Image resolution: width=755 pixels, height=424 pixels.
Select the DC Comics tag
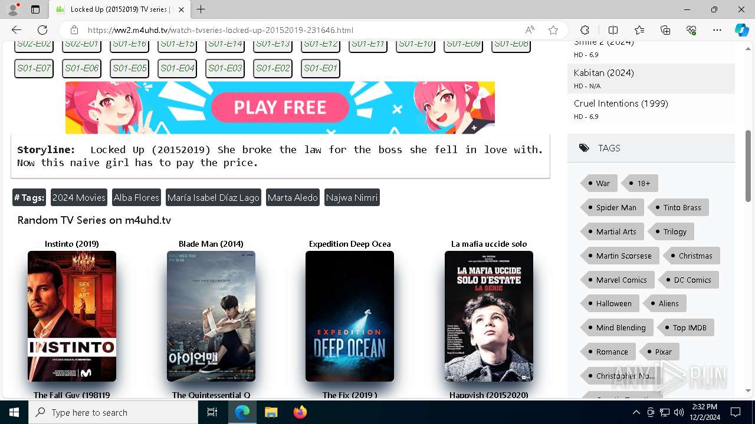(x=688, y=280)
